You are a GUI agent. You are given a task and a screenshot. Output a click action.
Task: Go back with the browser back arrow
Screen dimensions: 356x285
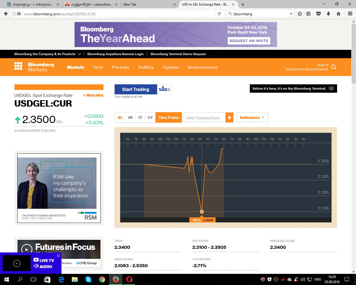6,14
